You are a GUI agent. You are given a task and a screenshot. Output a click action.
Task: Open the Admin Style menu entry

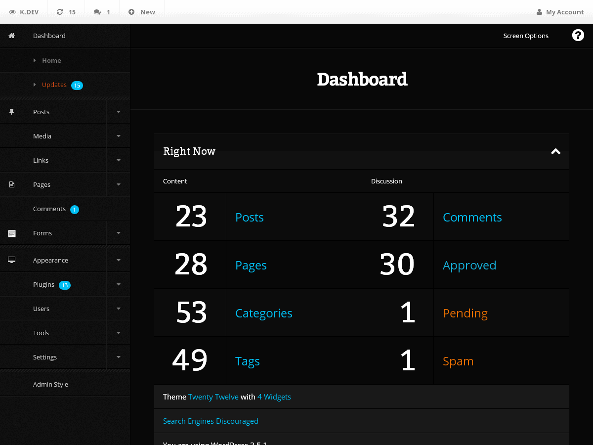[x=50, y=384]
